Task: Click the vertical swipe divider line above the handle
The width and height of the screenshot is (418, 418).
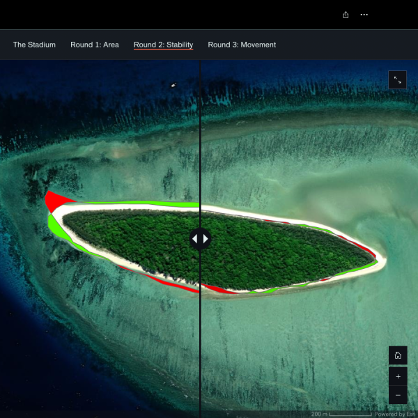Action: click(x=200, y=139)
